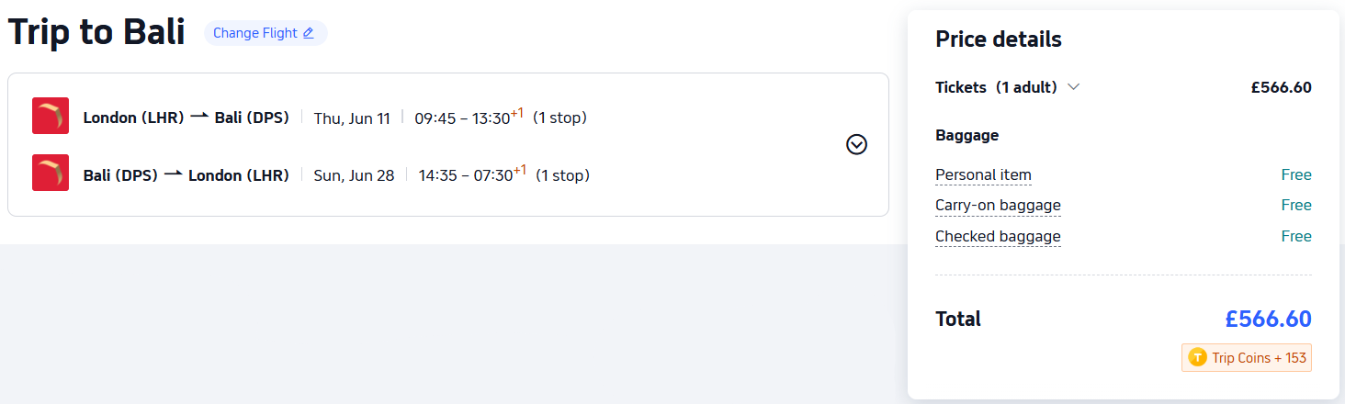This screenshot has height=404, width=1345.
Task: Click the gold Trip Coins coin icon
Action: pyautogui.click(x=1197, y=357)
